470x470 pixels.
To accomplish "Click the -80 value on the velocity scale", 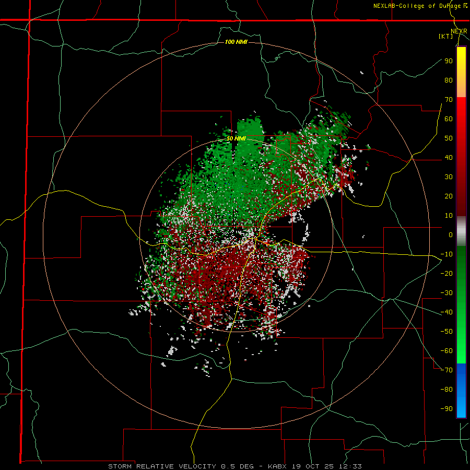I will click(446, 390).
